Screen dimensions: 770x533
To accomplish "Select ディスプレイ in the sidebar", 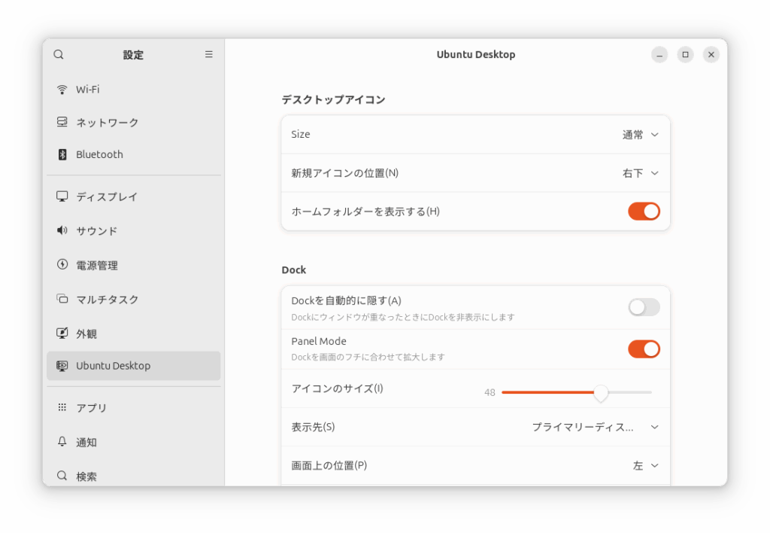I will (x=134, y=196).
